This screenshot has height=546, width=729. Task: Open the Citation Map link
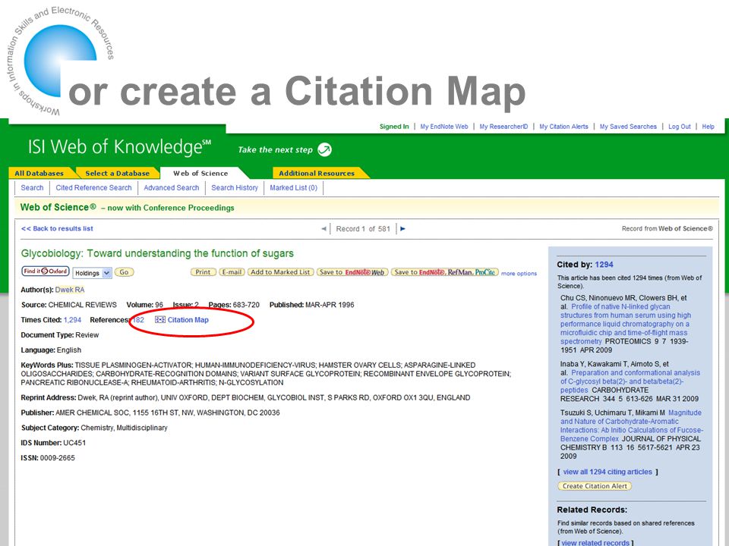pos(188,320)
